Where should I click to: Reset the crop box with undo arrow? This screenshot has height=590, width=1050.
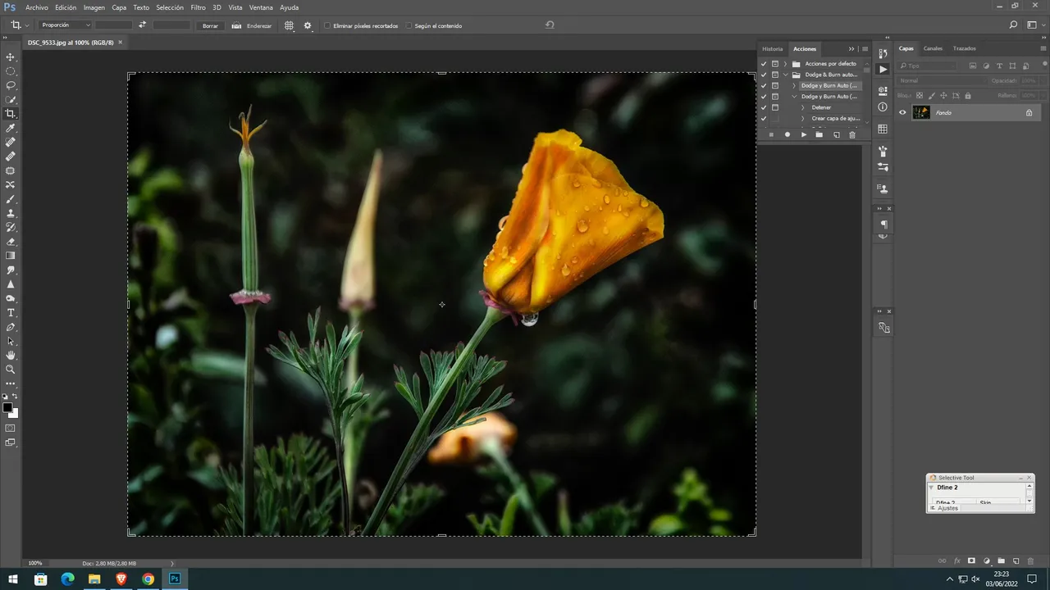point(550,25)
